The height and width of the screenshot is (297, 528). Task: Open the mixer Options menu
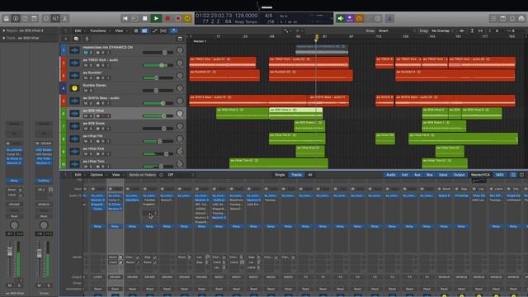point(97,175)
